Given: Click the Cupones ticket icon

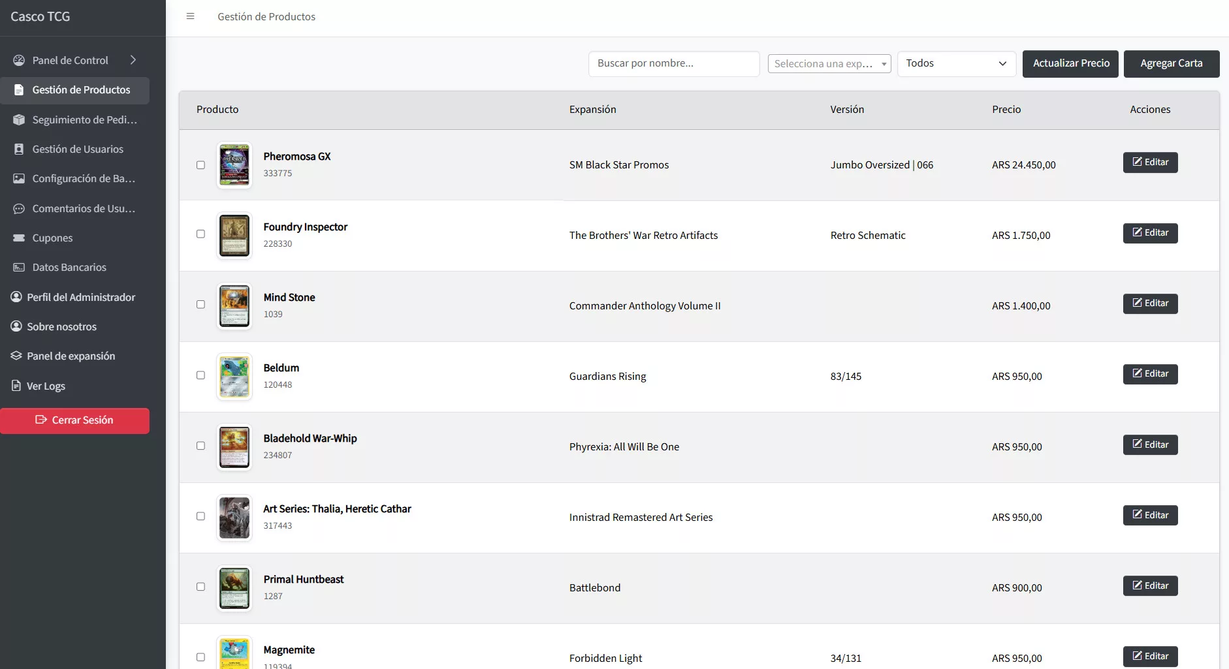Looking at the screenshot, I should (x=19, y=238).
